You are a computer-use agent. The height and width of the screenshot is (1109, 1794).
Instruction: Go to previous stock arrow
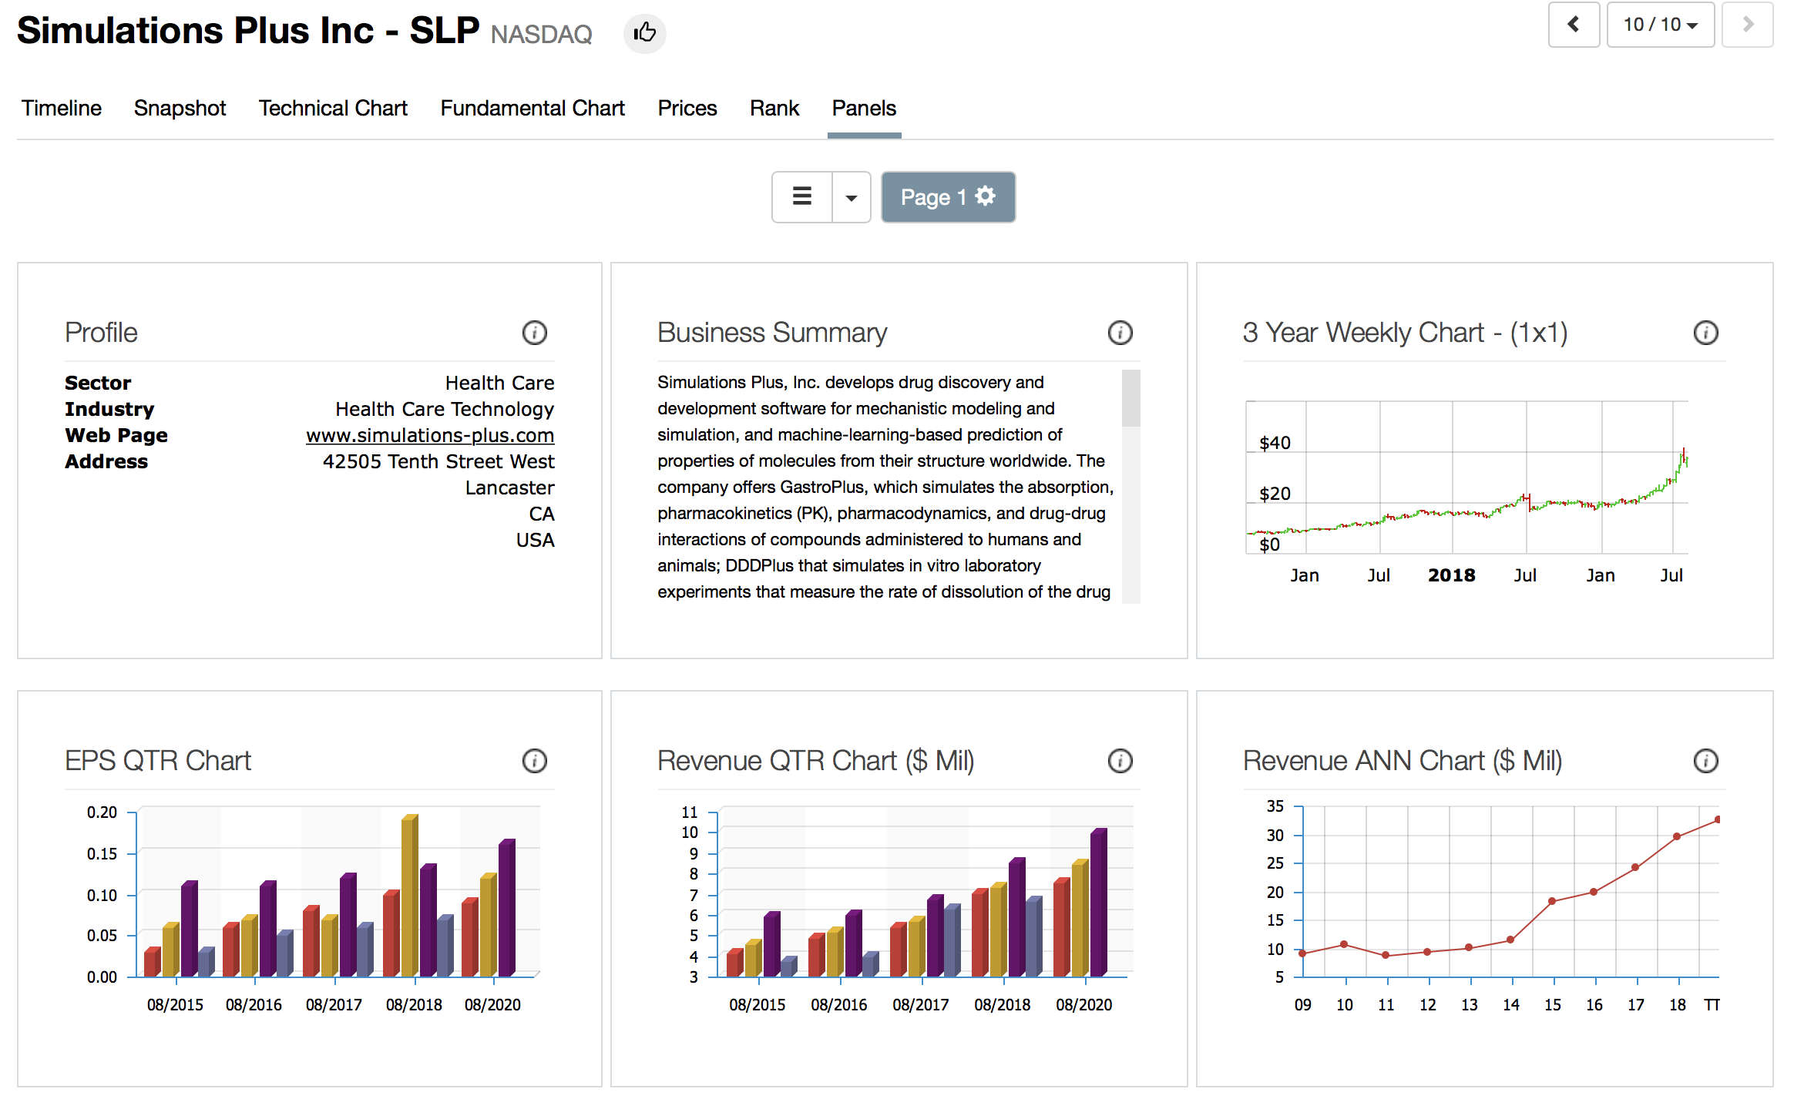(1574, 25)
